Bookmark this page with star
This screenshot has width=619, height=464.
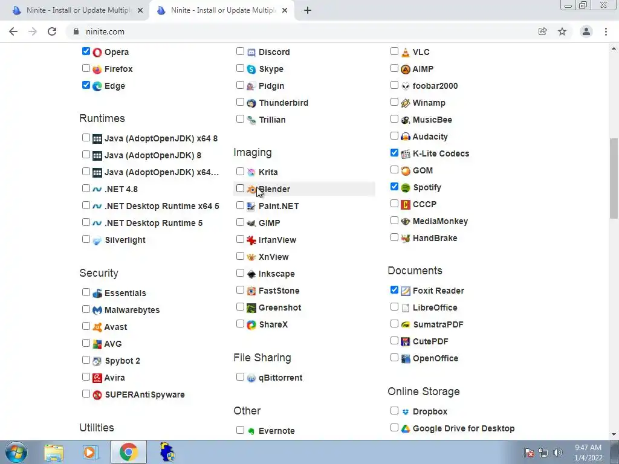562,31
